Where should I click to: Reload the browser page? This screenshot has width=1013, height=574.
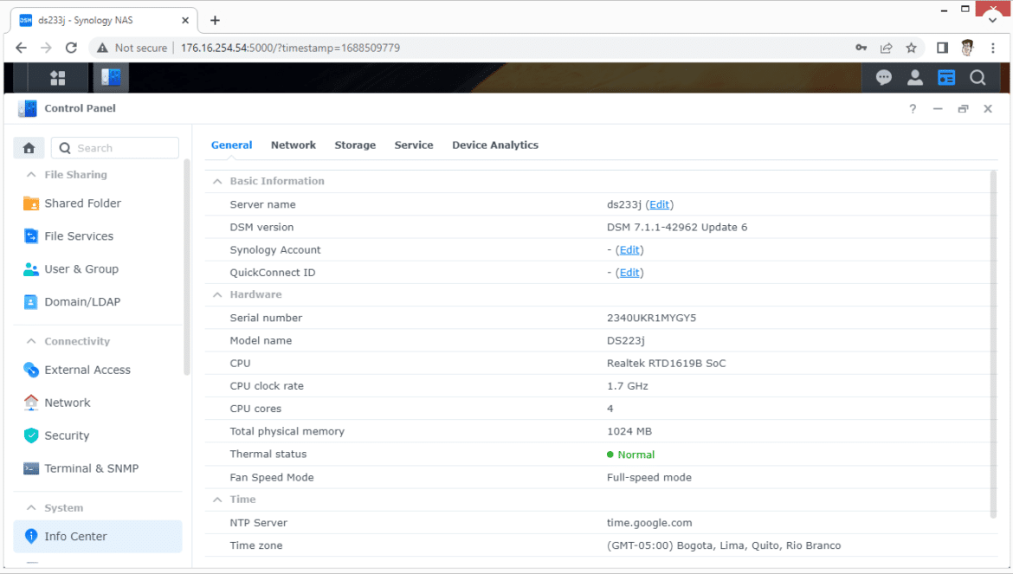point(71,48)
